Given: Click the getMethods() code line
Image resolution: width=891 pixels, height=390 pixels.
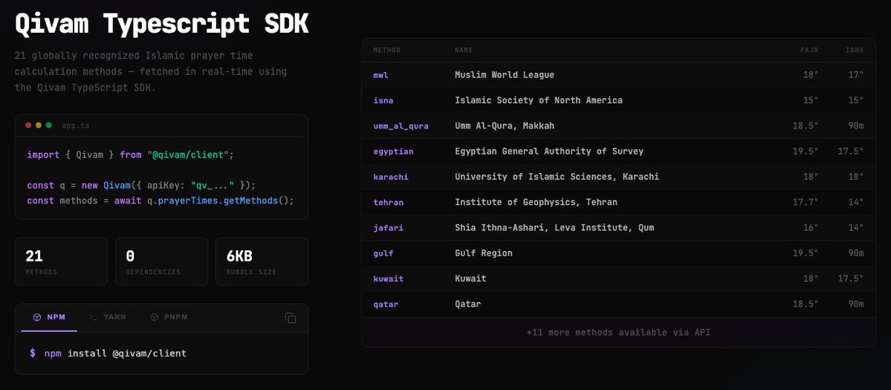Looking at the screenshot, I should click(161, 201).
